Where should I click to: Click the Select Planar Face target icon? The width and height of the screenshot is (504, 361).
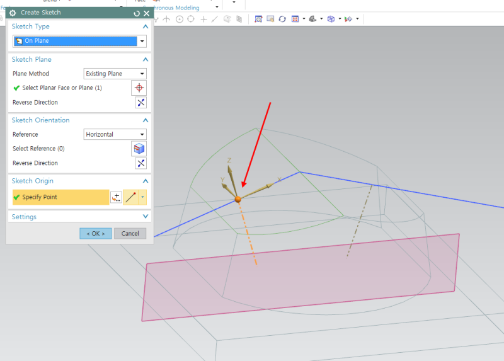(139, 88)
